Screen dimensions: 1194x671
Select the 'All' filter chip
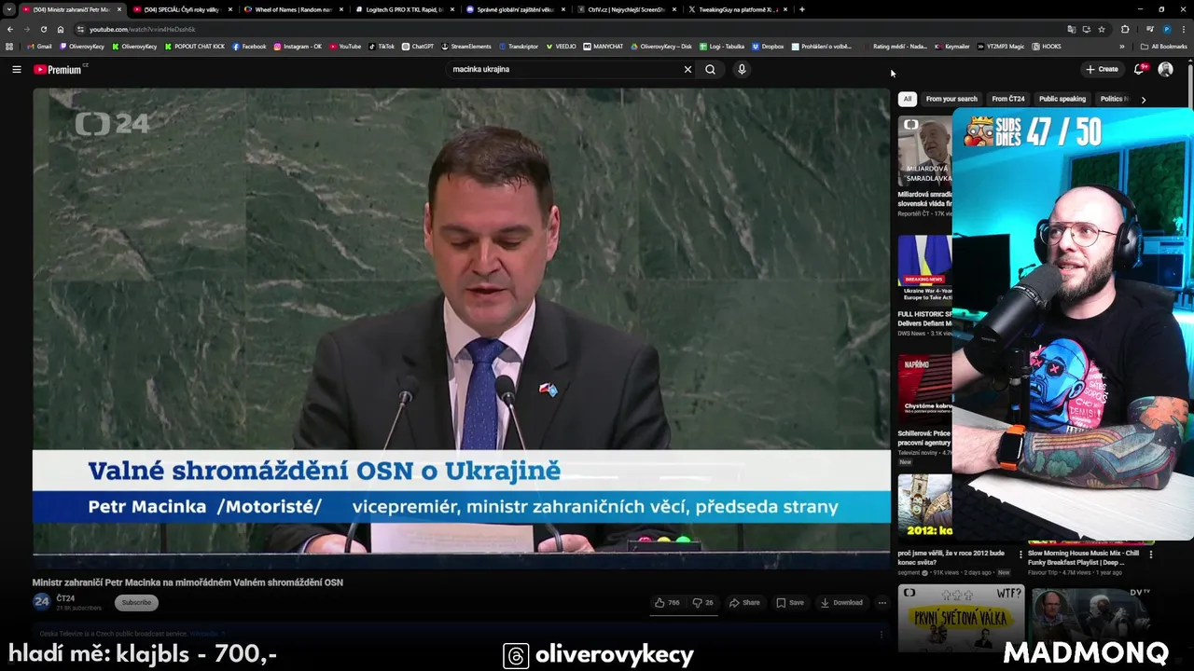907,99
